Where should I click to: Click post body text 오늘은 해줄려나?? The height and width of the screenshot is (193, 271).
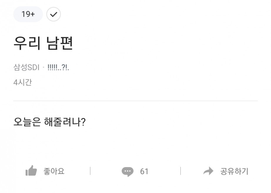pyautogui.click(x=49, y=122)
